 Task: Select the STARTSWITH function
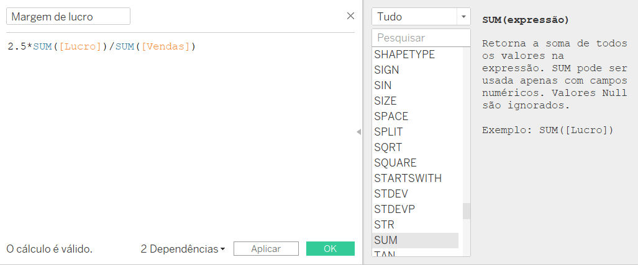click(415, 178)
